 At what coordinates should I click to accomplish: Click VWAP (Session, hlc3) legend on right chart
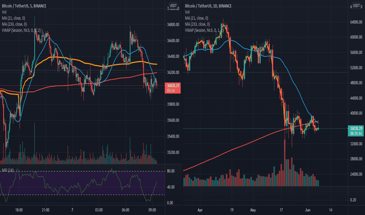204,30
